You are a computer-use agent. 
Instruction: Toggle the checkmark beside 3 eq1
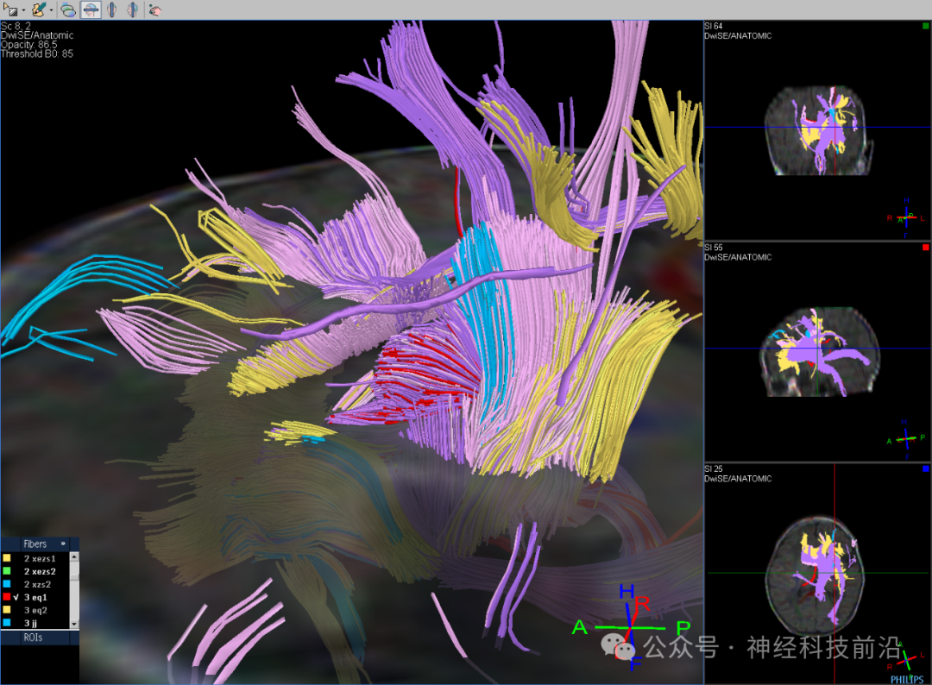point(16,597)
